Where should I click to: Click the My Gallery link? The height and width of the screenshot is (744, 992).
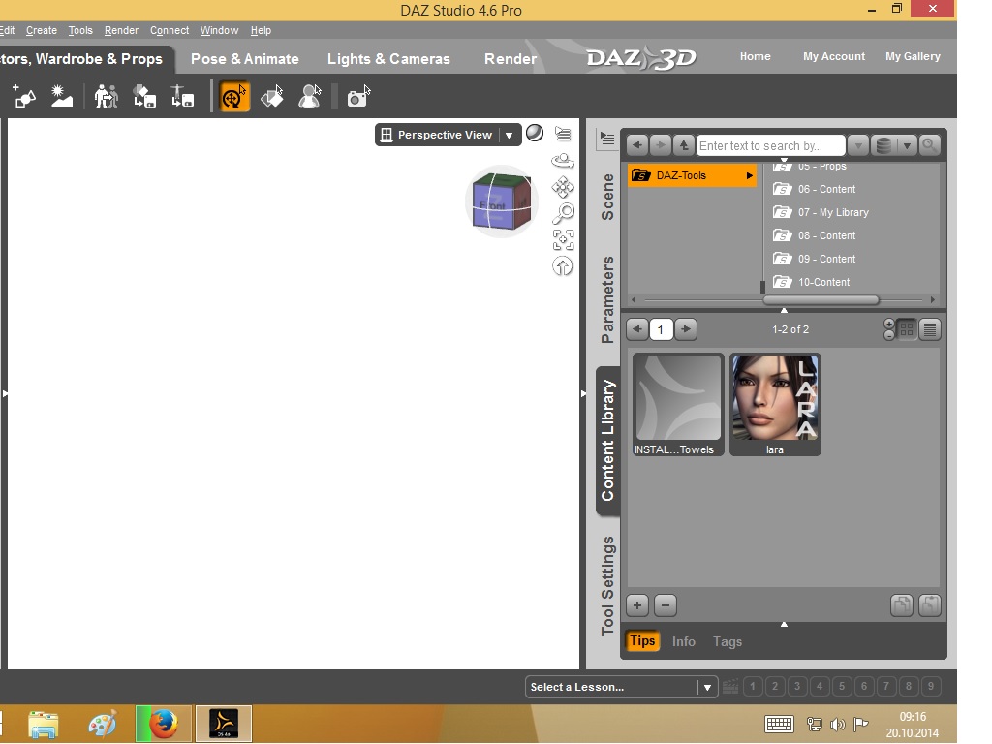click(913, 56)
